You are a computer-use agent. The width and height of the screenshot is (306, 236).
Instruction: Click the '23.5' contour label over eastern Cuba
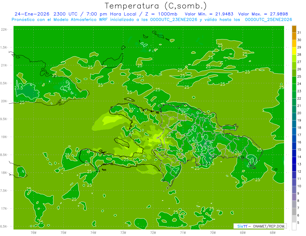point(19,88)
